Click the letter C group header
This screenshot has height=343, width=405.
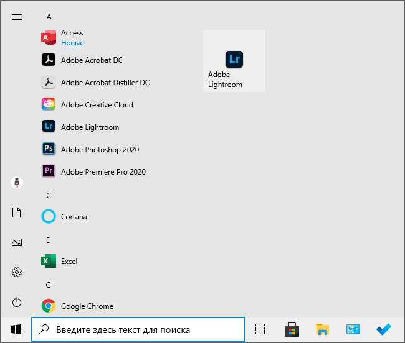coord(49,196)
